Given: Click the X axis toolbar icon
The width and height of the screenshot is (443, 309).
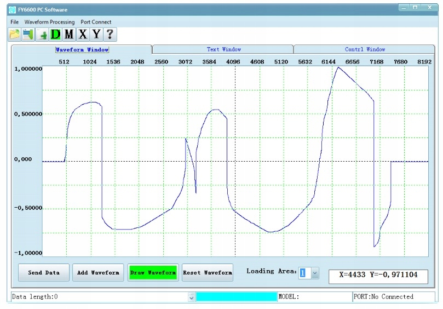Looking at the screenshot, I should pos(83,35).
